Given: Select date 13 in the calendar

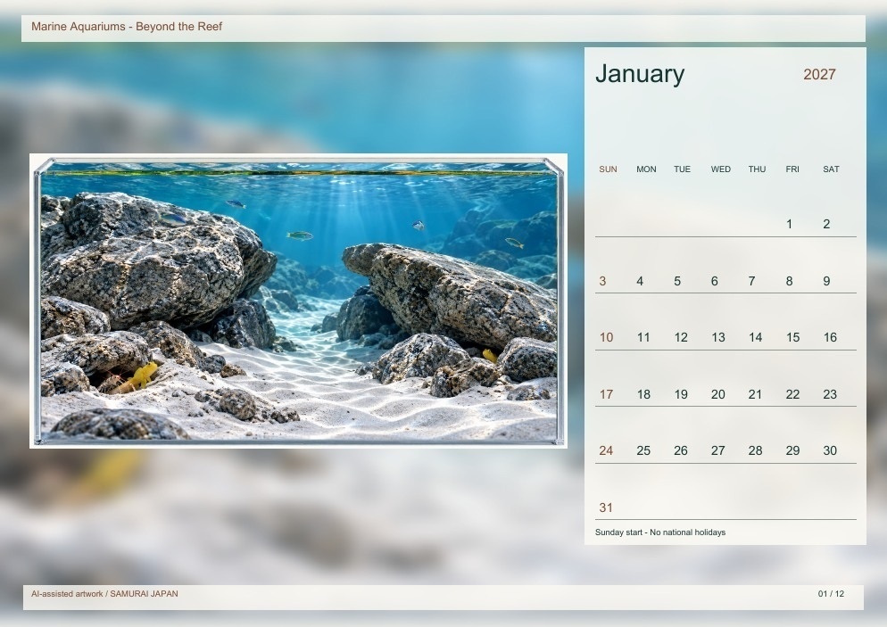Looking at the screenshot, I should [718, 337].
